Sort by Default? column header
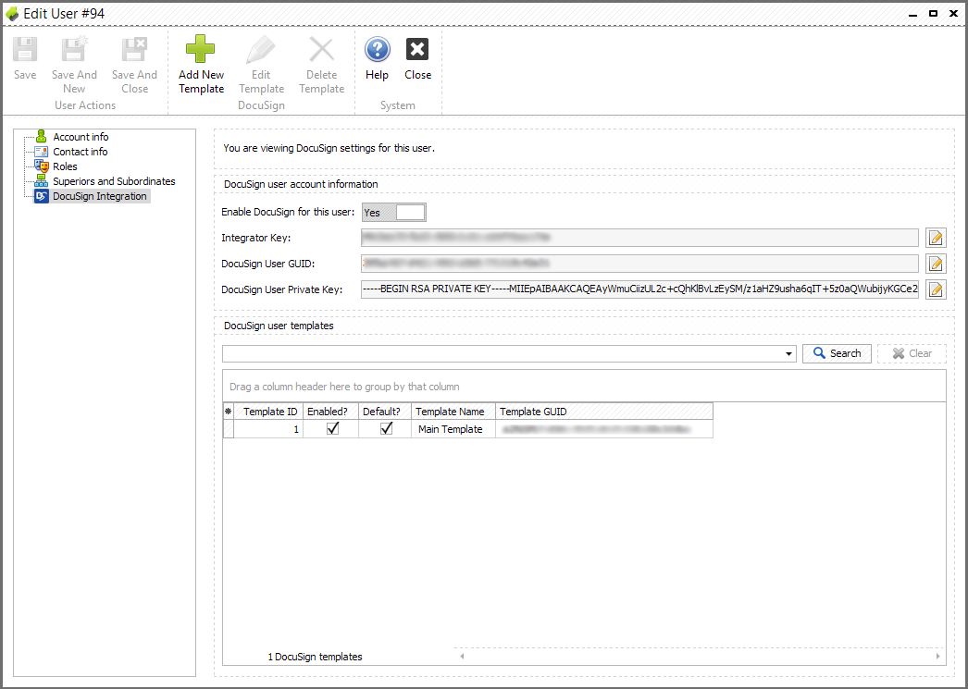Image resolution: width=968 pixels, height=689 pixels. point(385,412)
